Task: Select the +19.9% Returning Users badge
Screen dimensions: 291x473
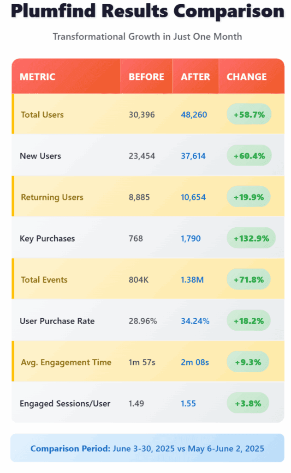Action: click(249, 197)
